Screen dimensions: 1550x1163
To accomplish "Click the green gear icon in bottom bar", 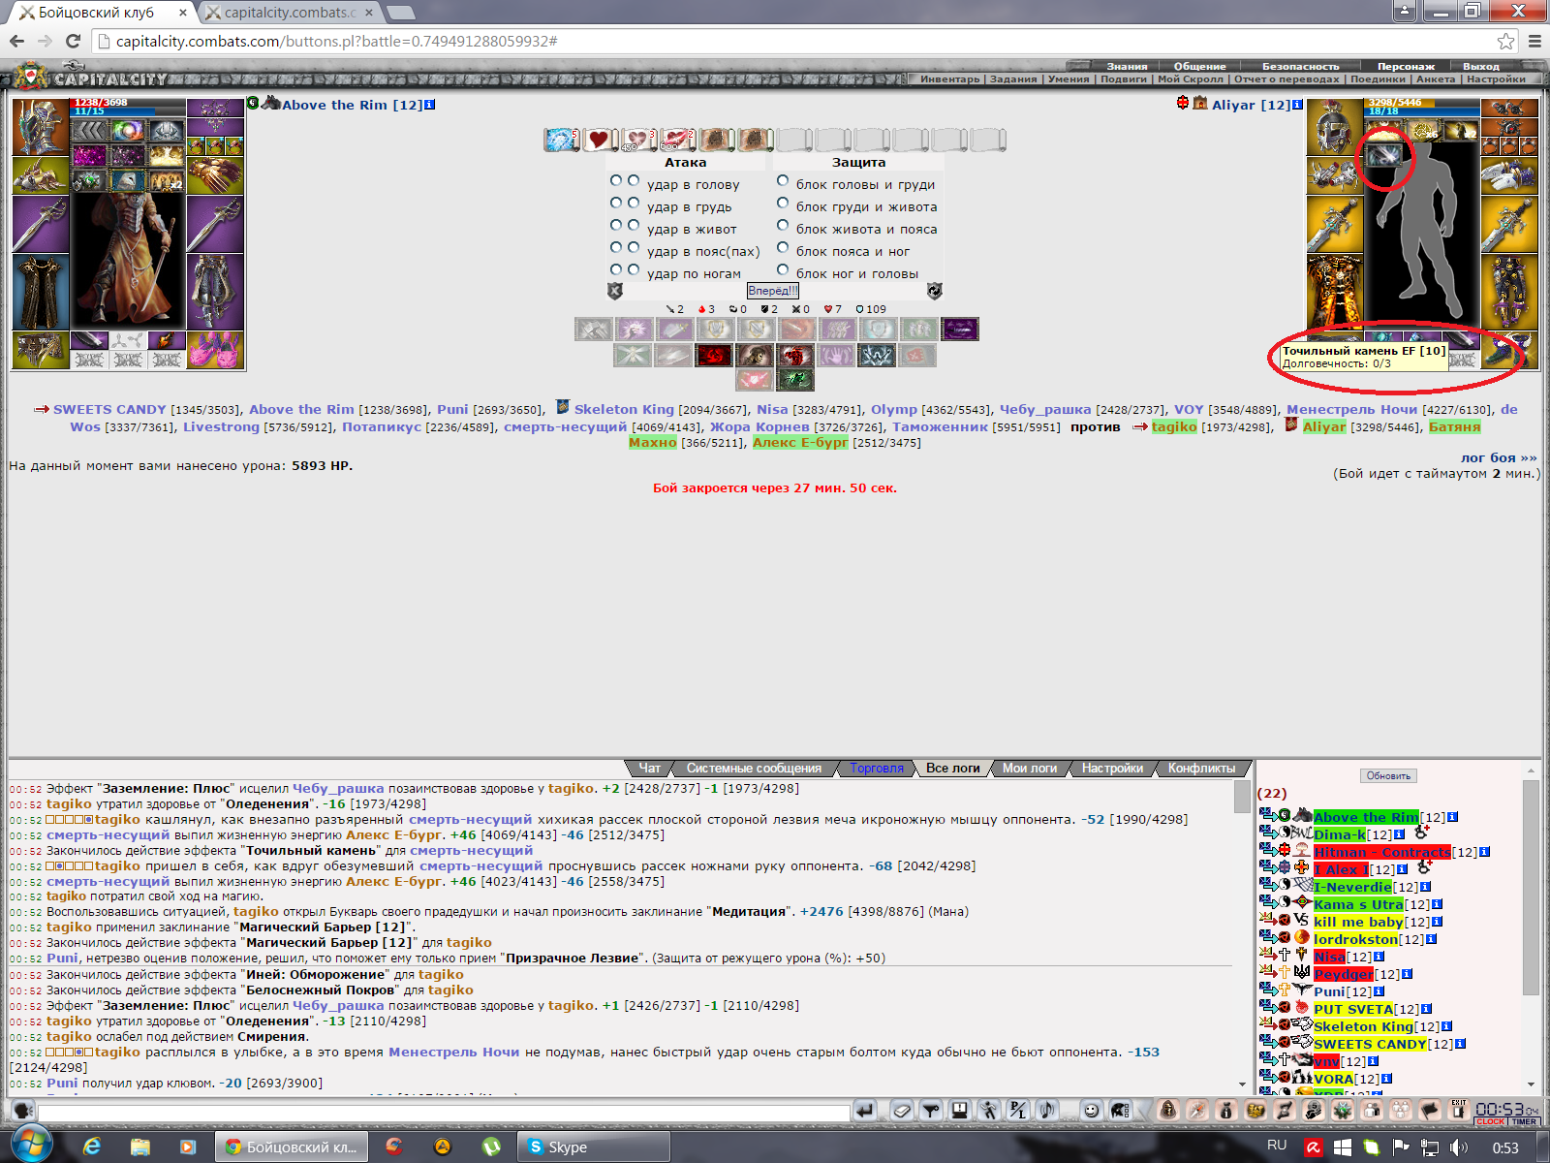I will 1342,1111.
